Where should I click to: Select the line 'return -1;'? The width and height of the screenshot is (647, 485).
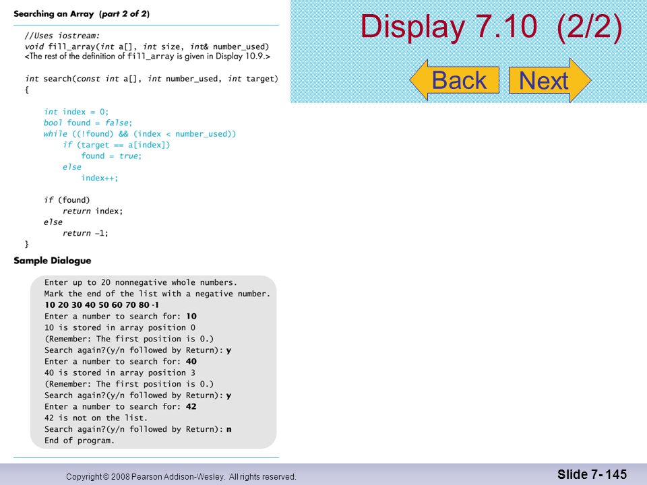tap(86, 233)
